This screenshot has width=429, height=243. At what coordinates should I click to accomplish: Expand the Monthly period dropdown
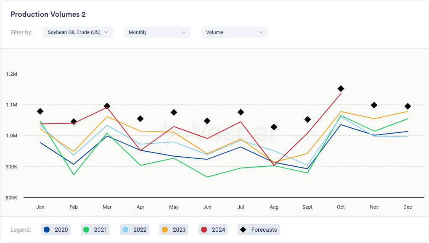click(x=157, y=32)
